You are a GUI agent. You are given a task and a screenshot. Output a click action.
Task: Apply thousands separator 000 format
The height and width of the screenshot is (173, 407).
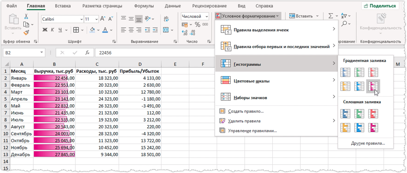[205, 25]
